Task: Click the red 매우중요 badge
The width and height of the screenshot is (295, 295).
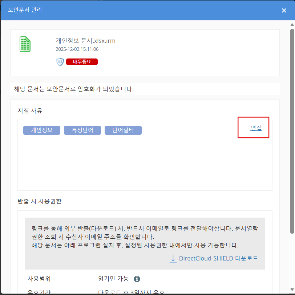Action: coord(82,62)
